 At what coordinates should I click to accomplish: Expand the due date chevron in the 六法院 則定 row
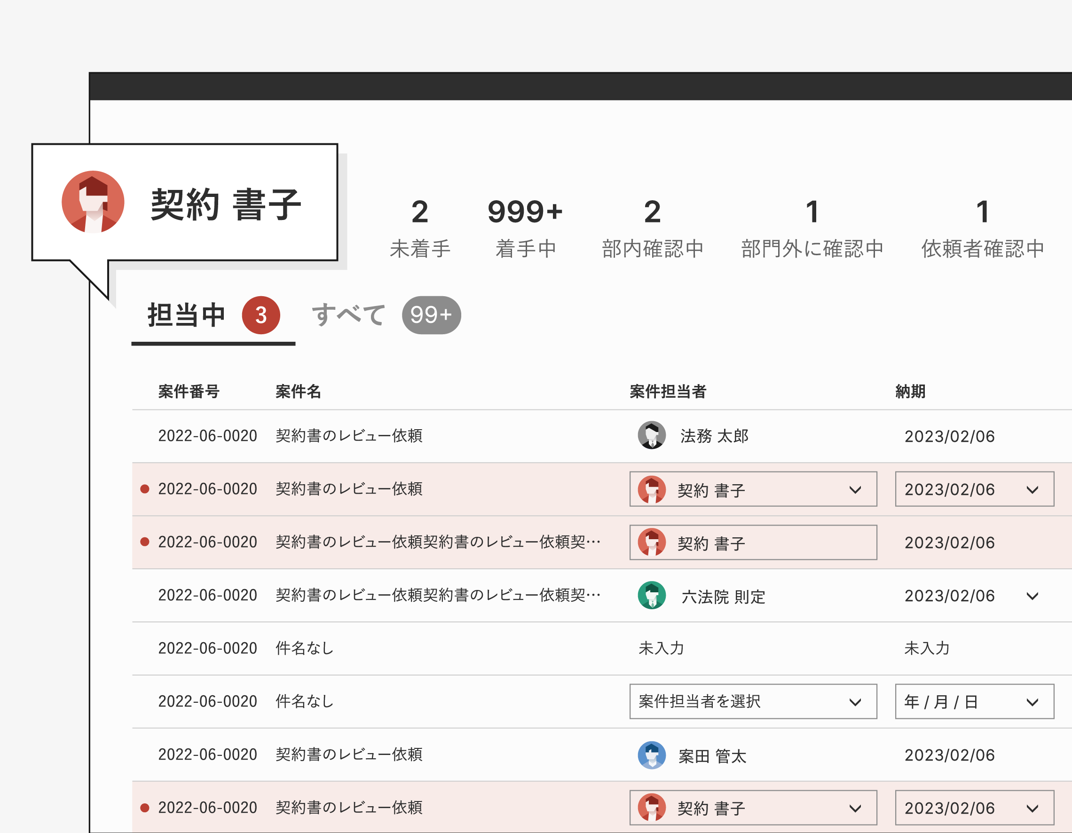pos(1032,596)
